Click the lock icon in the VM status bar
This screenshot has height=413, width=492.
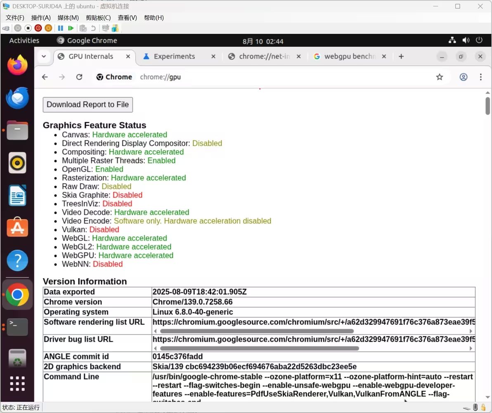tap(483, 407)
